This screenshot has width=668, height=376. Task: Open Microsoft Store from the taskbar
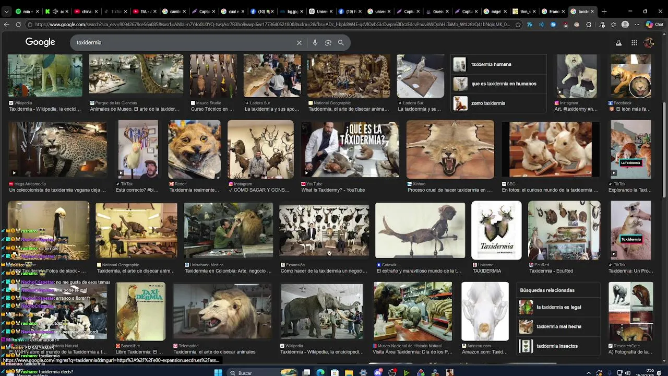pos(335,372)
